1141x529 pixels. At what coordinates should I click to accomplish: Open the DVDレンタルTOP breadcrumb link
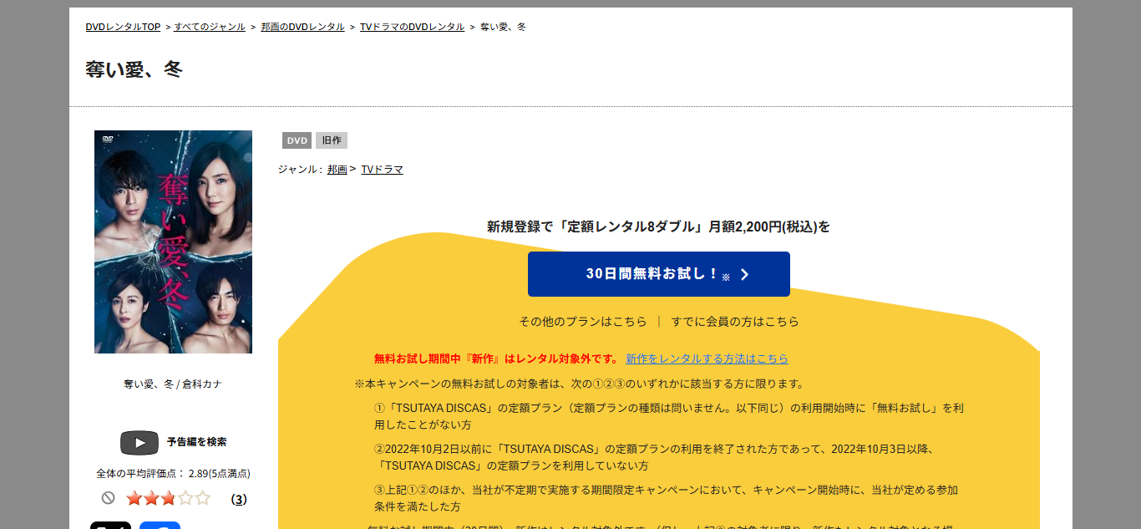(x=123, y=27)
